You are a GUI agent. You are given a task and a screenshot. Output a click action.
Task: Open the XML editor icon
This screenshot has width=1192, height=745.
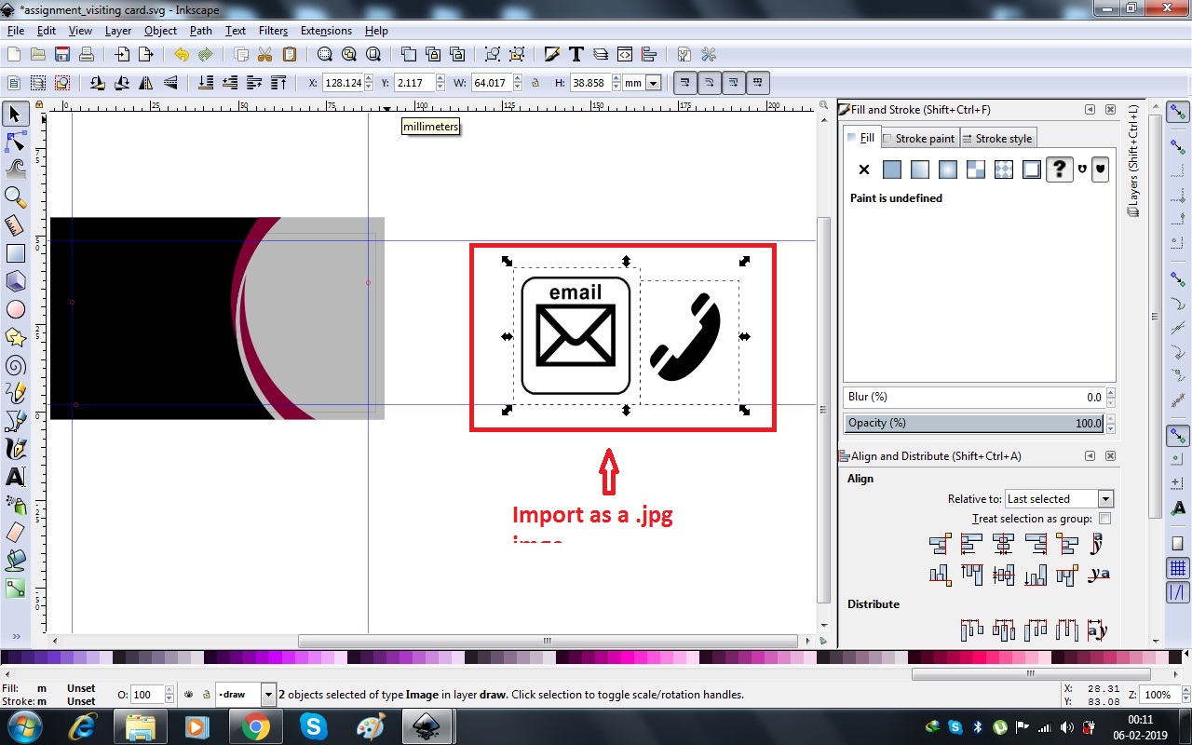tap(625, 54)
